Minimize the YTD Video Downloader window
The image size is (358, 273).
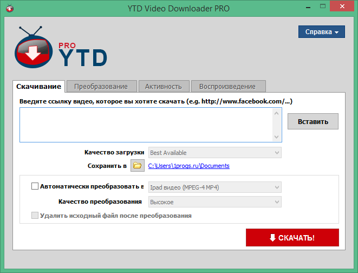click(x=308, y=7)
